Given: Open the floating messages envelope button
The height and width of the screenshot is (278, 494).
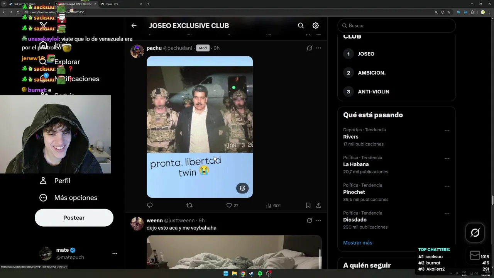Looking at the screenshot, I should tap(475, 255).
